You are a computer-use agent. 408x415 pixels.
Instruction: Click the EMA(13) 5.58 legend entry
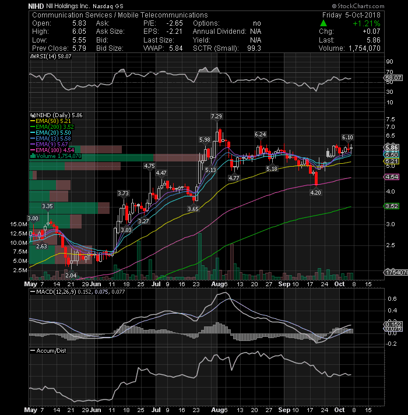[51, 138]
